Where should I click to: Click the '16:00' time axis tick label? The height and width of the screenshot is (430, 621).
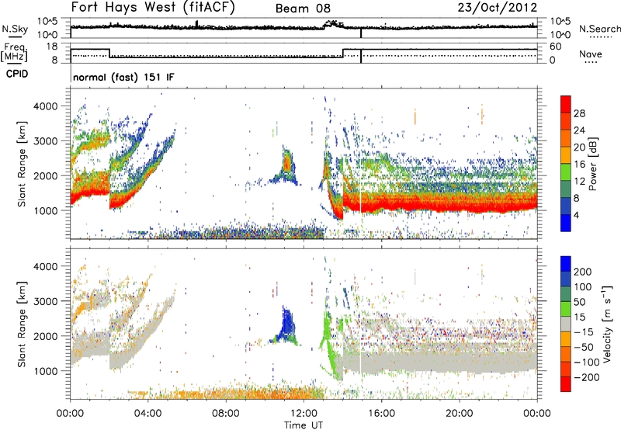(381, 414)
